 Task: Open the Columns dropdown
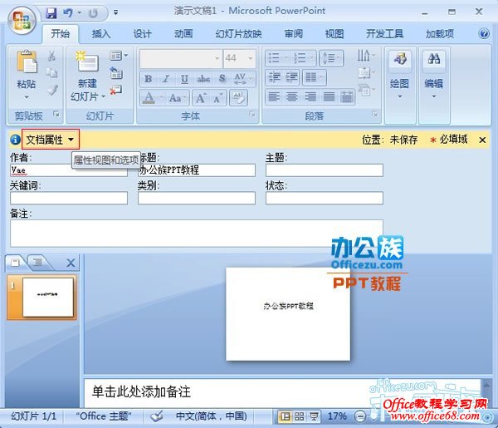(x=314, y=77)
